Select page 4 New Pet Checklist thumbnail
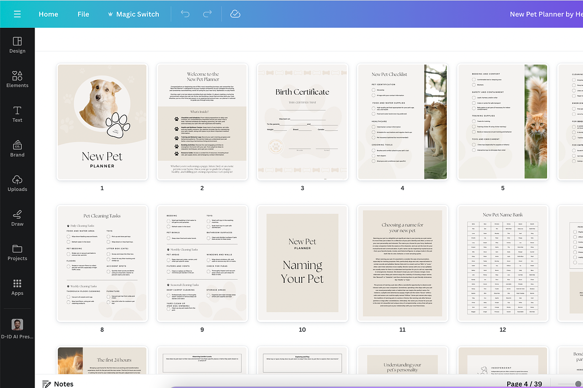The width and height of the screenshot is (583, 388). point(402,122)
